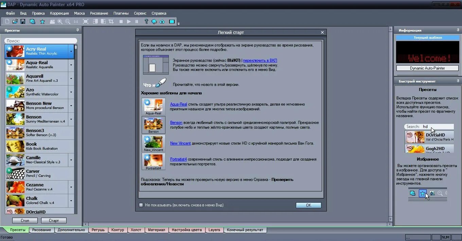This screenshot has height=241, width=462.
Task: Close the Легкий старт dialog
Action: click(322, 33)
